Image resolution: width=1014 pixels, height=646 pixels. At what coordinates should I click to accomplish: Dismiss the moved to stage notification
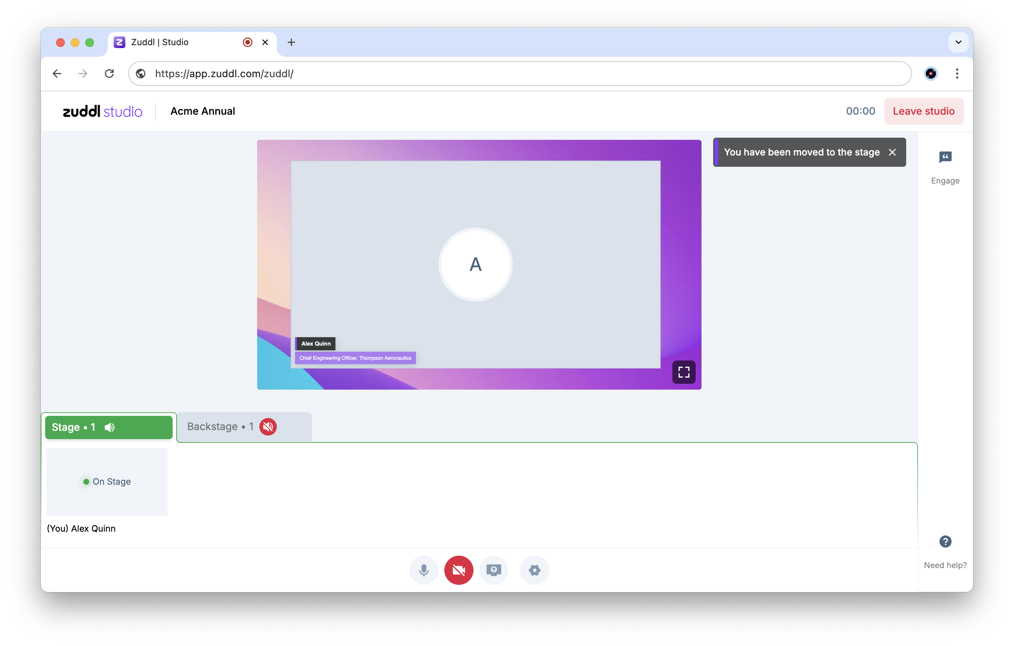[x=892, y=152]
